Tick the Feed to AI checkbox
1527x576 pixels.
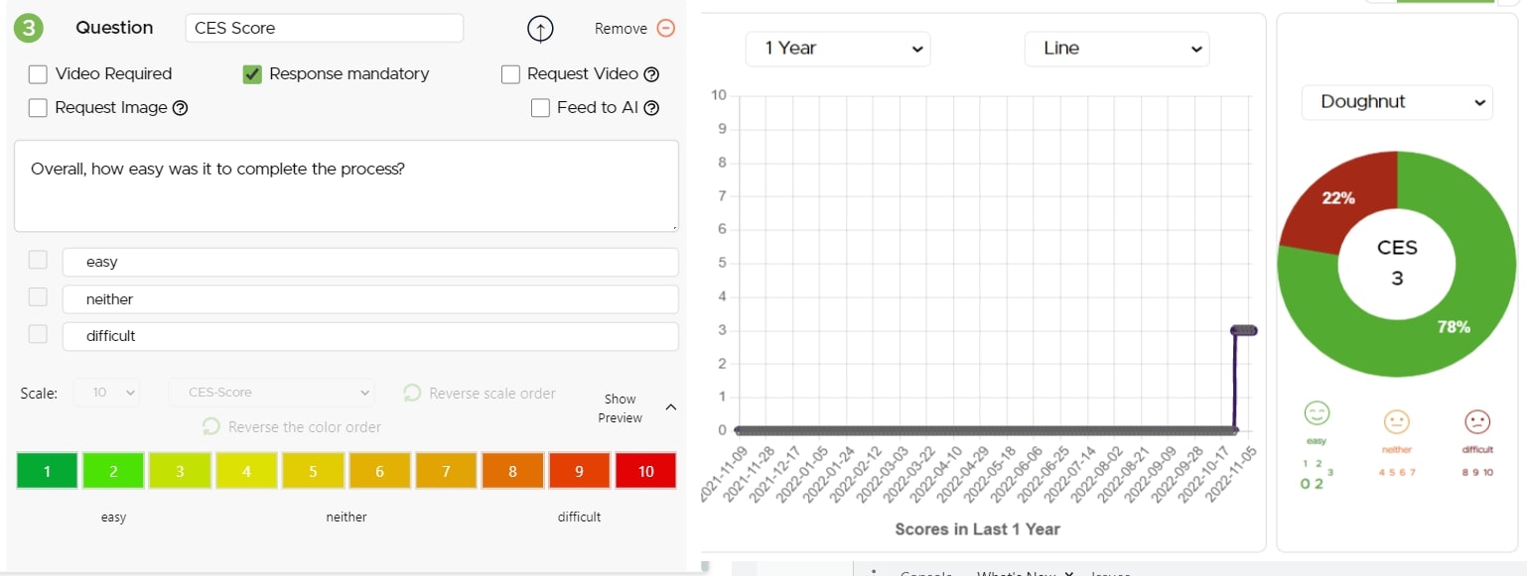pos(540,108)
